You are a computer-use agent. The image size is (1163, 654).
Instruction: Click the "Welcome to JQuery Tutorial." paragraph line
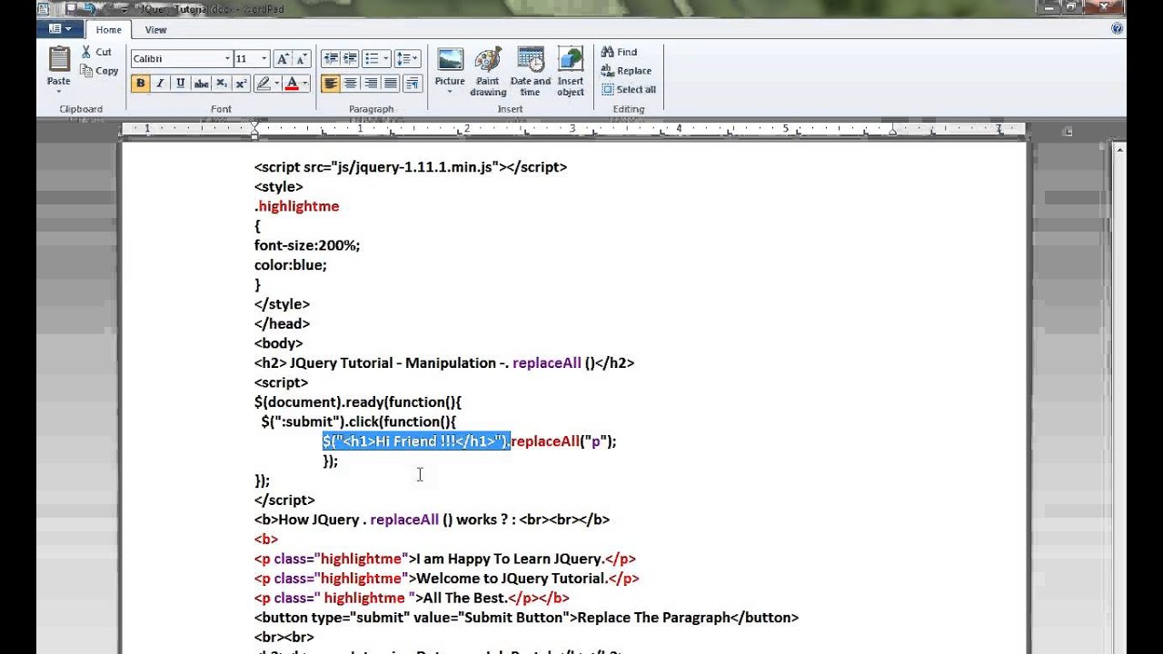click(x=447, y=579)
